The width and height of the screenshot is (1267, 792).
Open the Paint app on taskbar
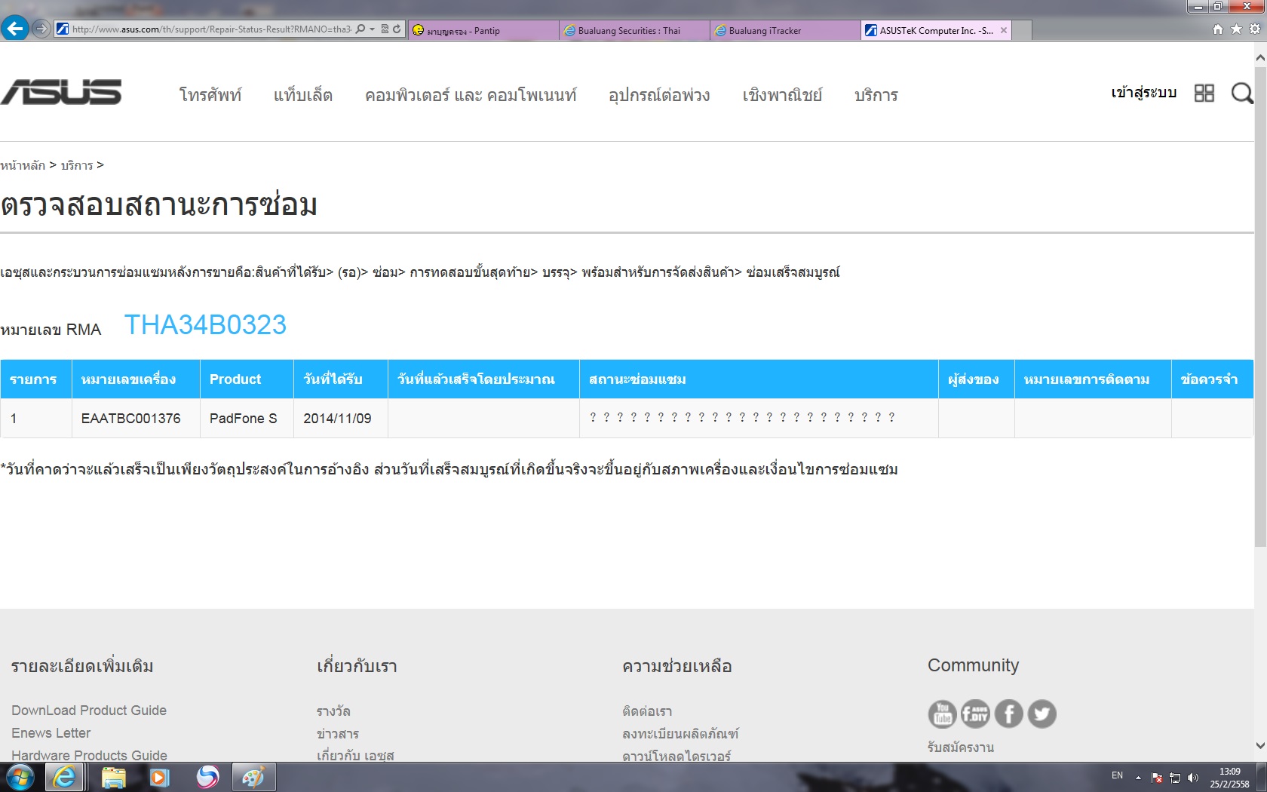[253, 777]
